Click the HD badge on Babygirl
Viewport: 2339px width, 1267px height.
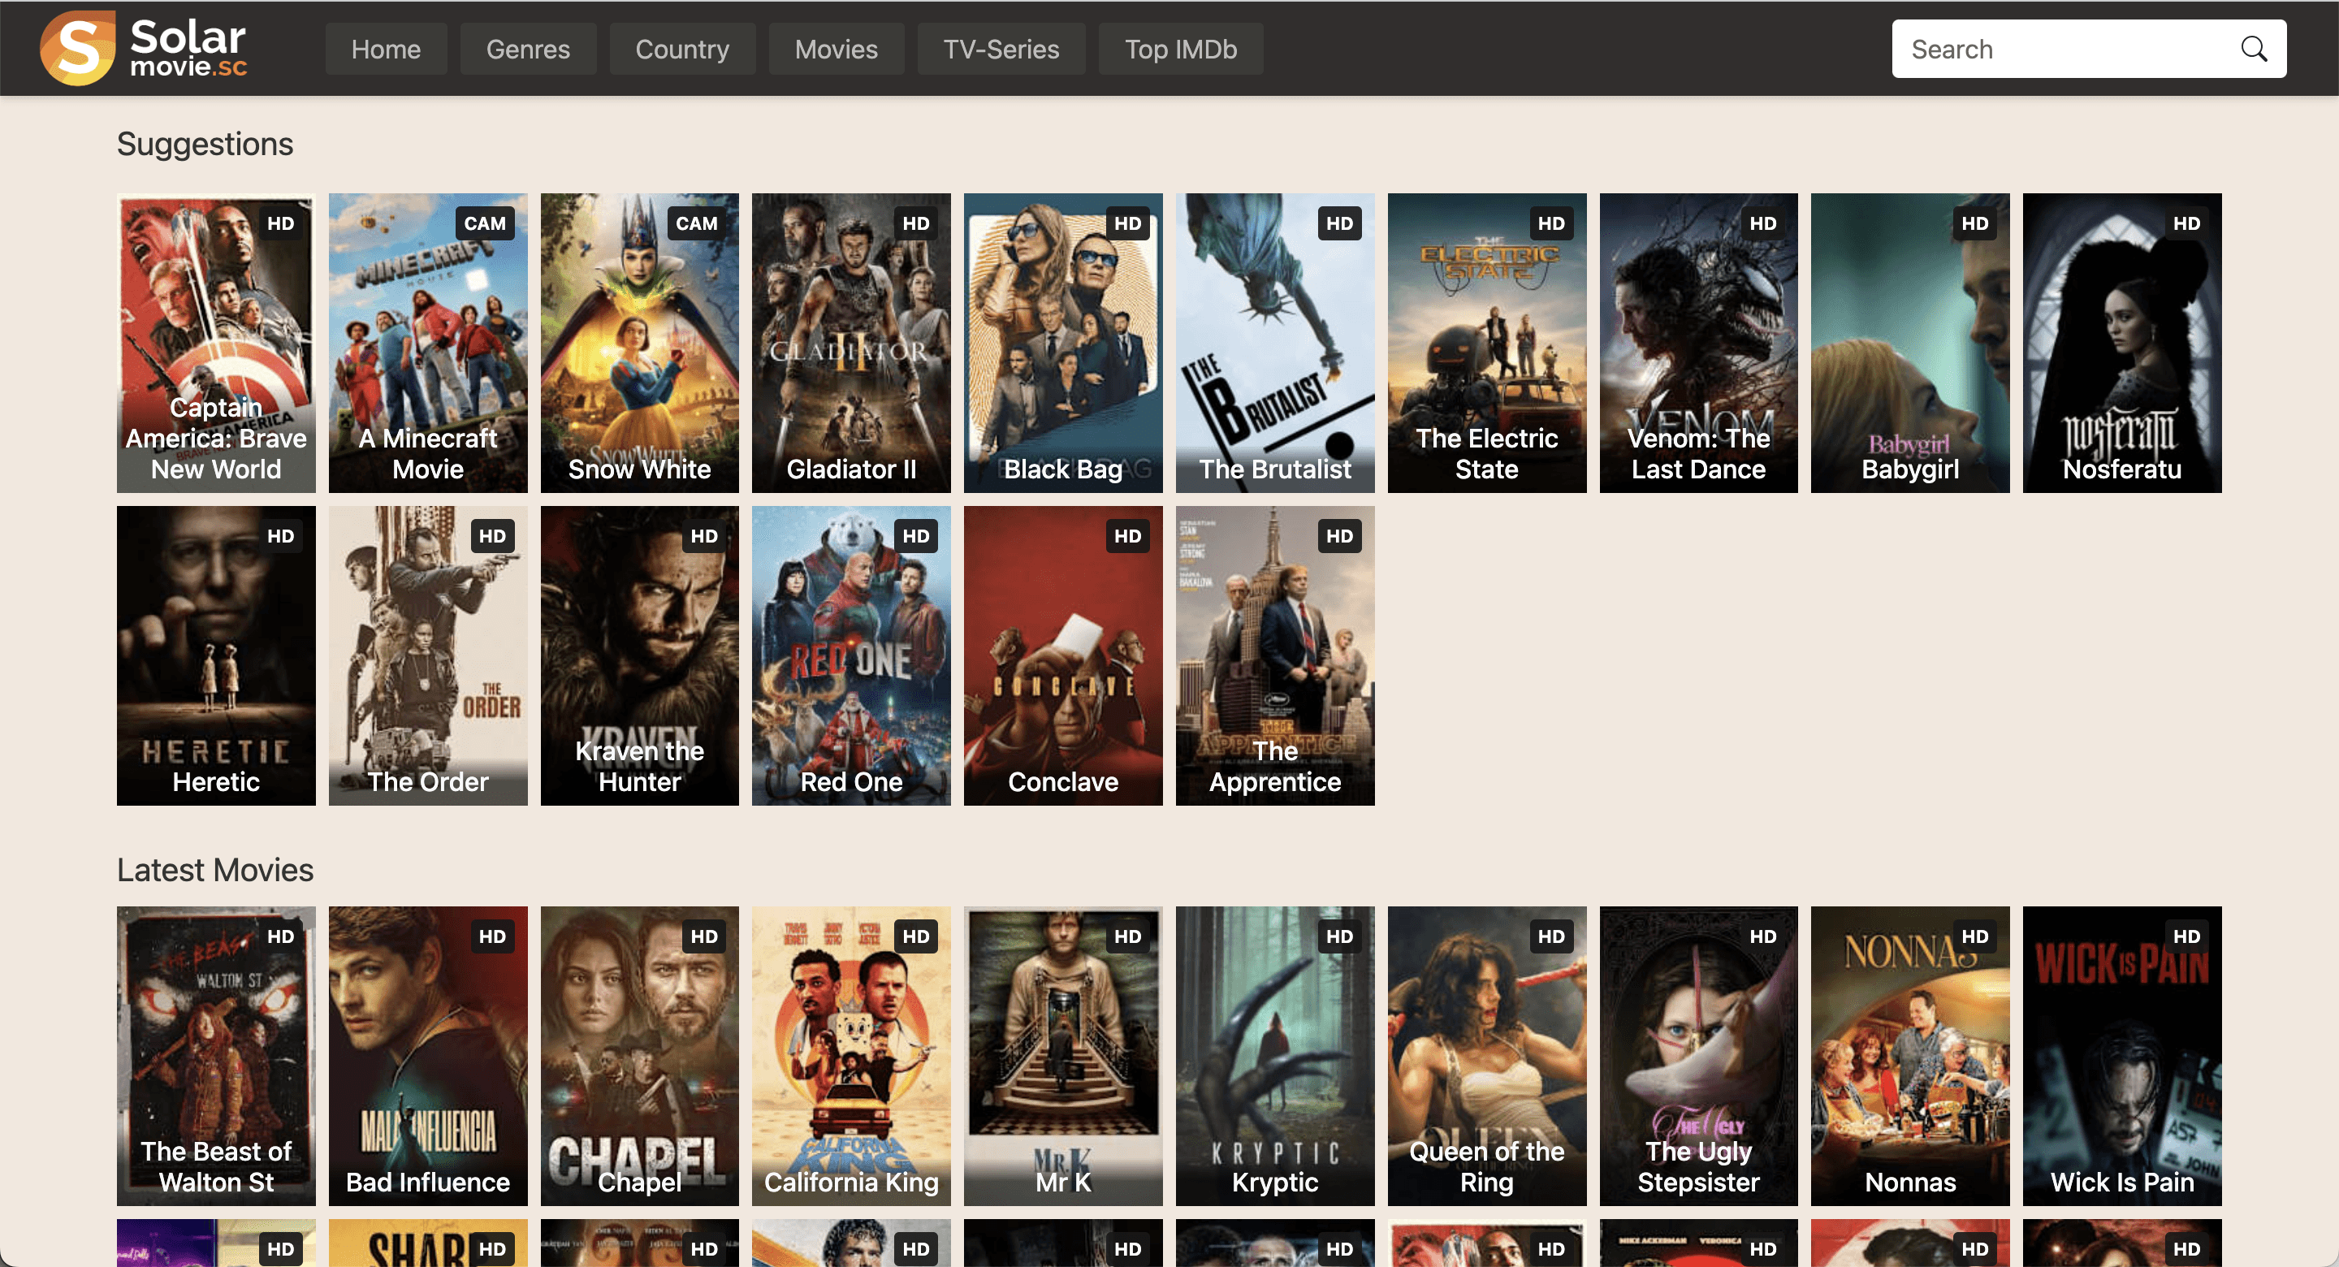point(1975,223)
